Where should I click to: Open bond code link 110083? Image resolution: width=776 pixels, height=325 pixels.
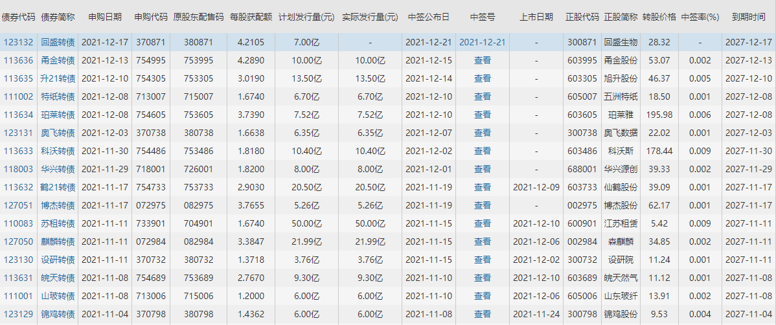click(18, 223)
